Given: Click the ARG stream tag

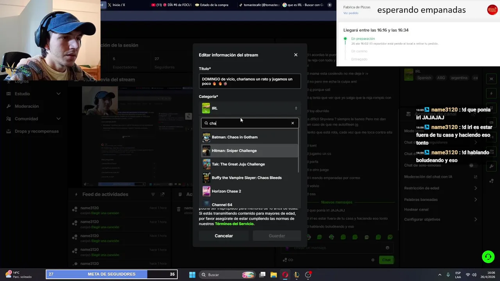Looking at the screenshot, I should (441, 78).
